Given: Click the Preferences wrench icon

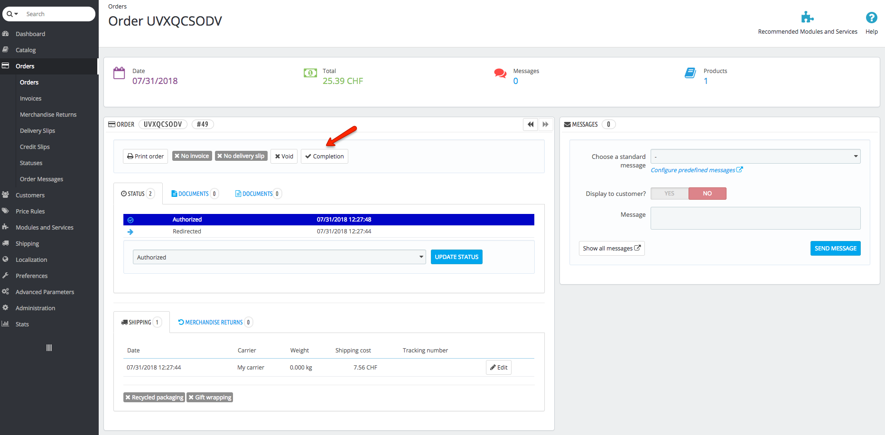Looking at the screenshot, I should (6, 276).
